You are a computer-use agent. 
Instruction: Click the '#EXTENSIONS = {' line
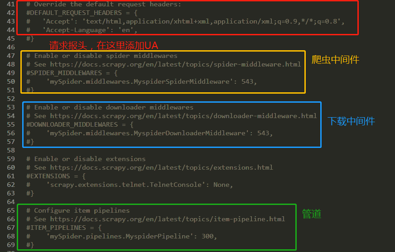point(56,176)
